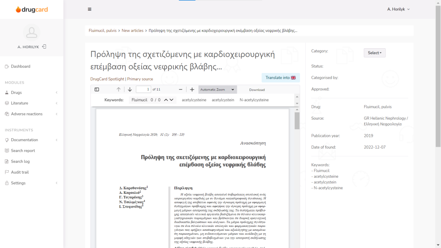441x248 pixels.
Task: Click the user avatar icon
Action: (31, 32)
